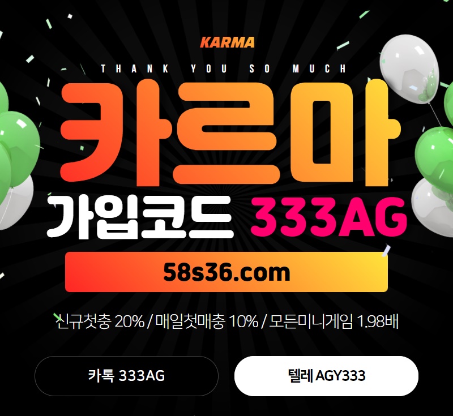Click the KARMA logo at top
Screen dimensions: 453x416
pyautogui.click(x=227, y=42)
